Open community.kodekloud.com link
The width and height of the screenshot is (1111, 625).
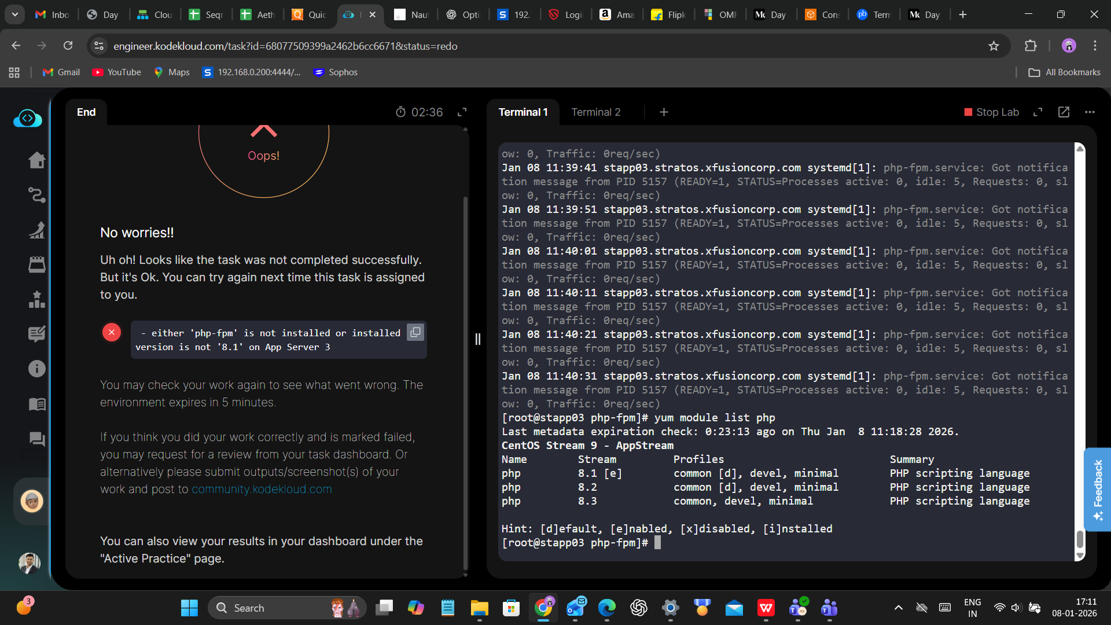tap(262, 489)
